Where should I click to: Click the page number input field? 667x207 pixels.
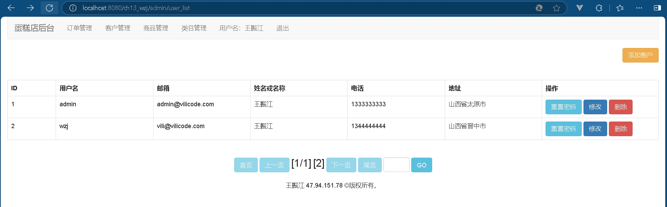(396, 165)
